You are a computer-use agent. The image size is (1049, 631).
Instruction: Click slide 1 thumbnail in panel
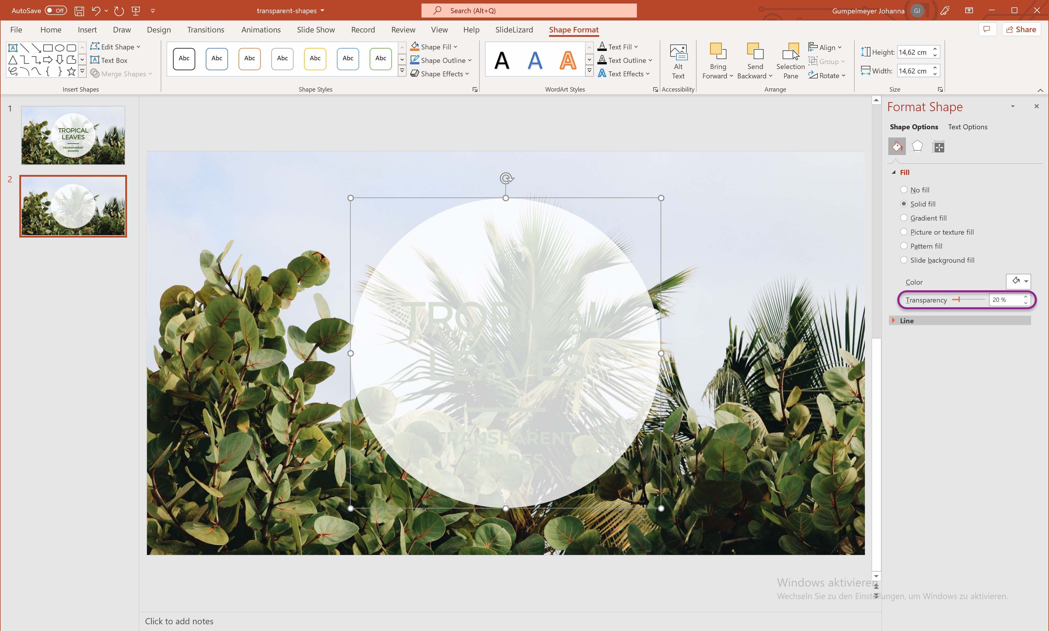[73, 135]
